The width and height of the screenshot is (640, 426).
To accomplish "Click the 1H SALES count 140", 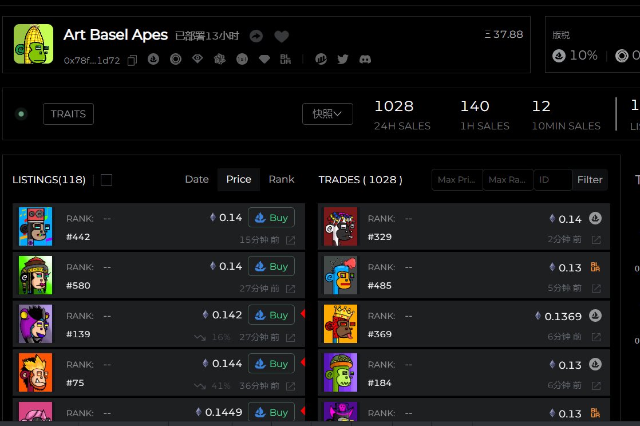I will [x=475, y=106].
